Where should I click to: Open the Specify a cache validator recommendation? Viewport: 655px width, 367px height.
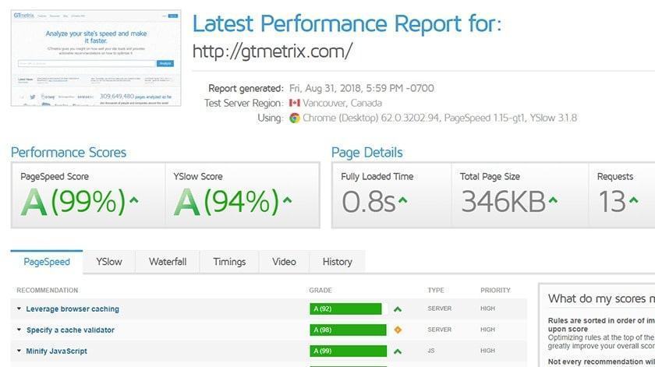pyautogui.click(x=70, y=330)
